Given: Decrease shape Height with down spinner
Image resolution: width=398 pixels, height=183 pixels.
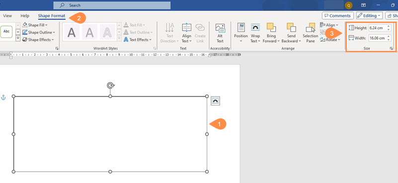Looking at the screenshot, I should [389, 30].
